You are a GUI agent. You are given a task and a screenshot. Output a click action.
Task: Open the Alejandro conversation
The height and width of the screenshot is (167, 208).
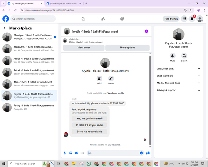pos(29,49)
